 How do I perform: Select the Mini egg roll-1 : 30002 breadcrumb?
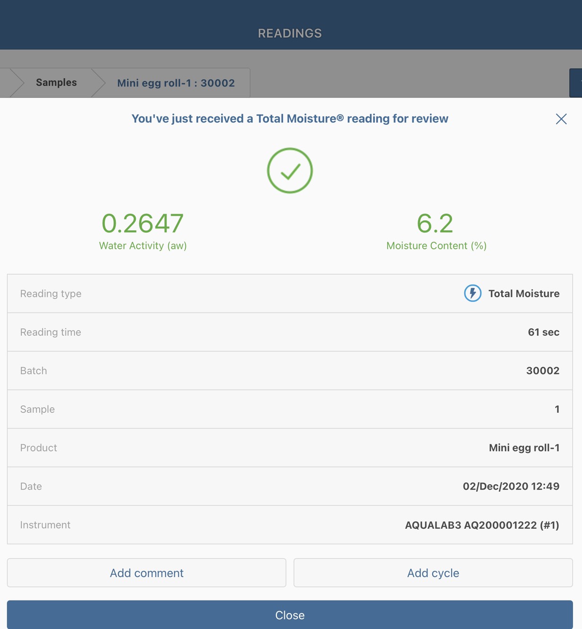(176, 83)
